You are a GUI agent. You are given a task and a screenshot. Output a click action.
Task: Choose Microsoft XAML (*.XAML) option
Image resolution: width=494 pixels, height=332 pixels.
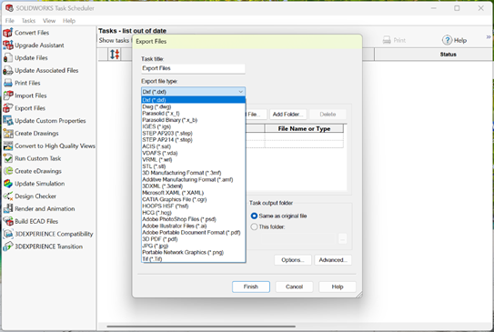tap(194, 193)
